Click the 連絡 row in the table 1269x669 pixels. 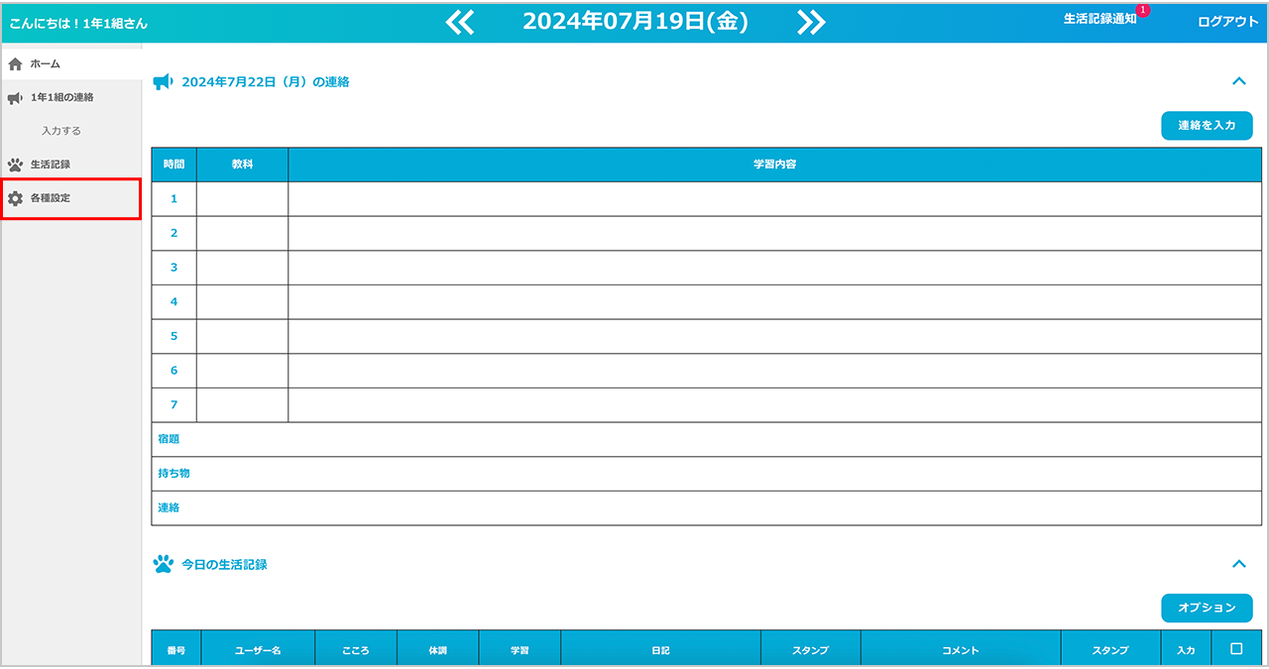tap(706, 507)
